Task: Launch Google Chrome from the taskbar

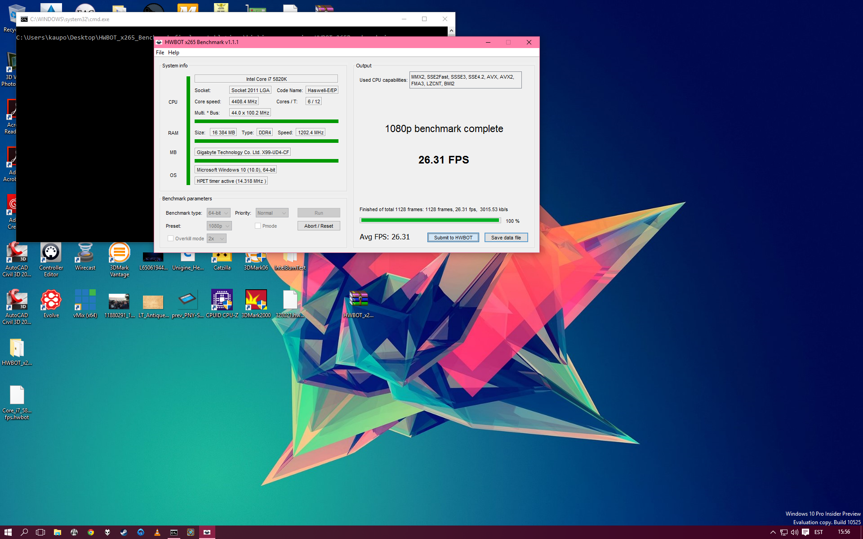Action: point(91,532)
